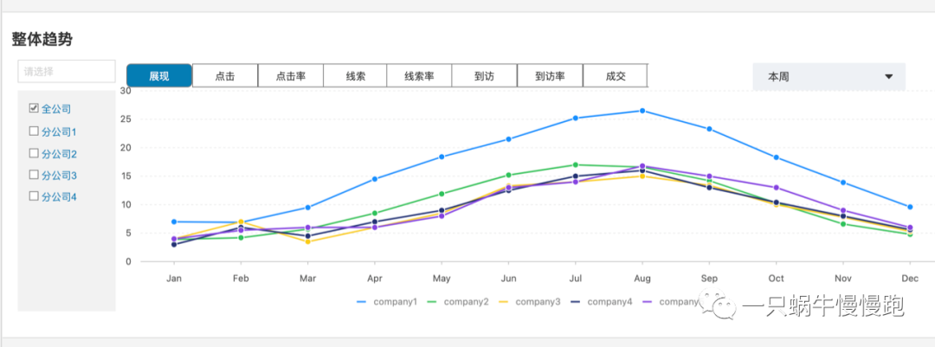Click the 请选择 input field
Screen dimensions: 935x347
tap(67, 72)
